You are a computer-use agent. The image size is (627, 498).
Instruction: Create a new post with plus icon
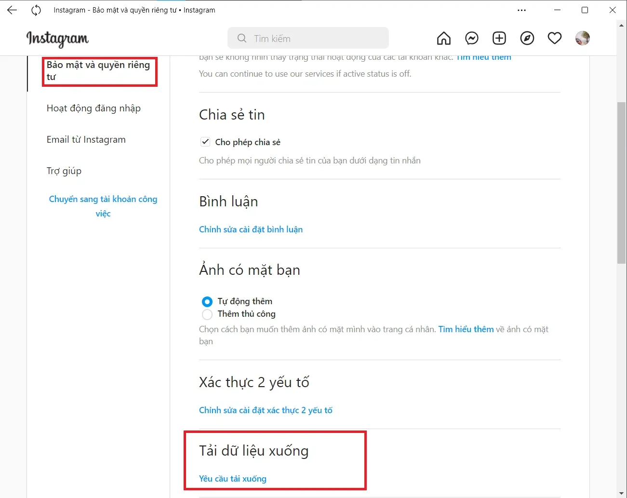point(499,38)
